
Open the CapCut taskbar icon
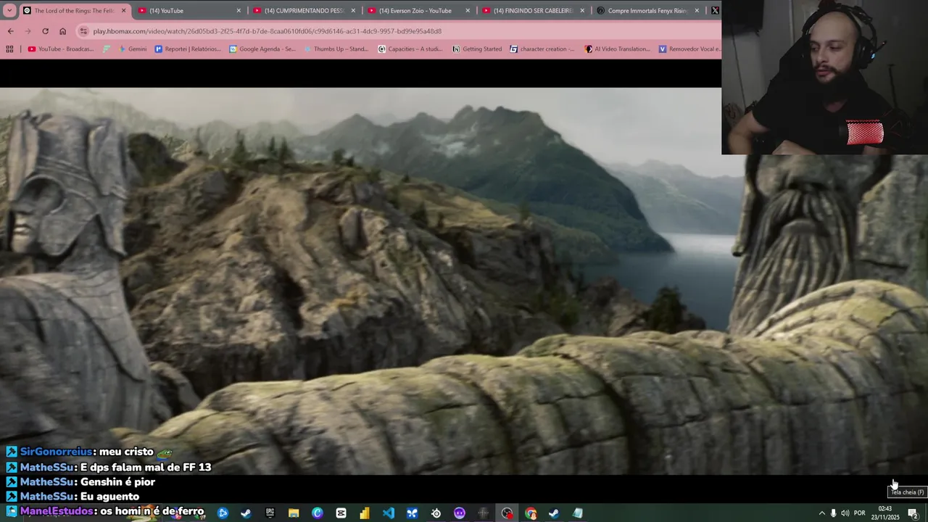click(341, 513)
